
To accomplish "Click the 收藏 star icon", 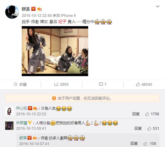I will coord(16,84).
